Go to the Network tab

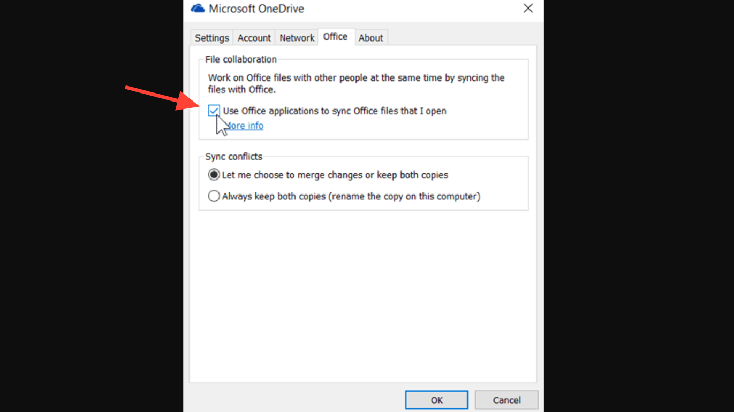point(297,38)
